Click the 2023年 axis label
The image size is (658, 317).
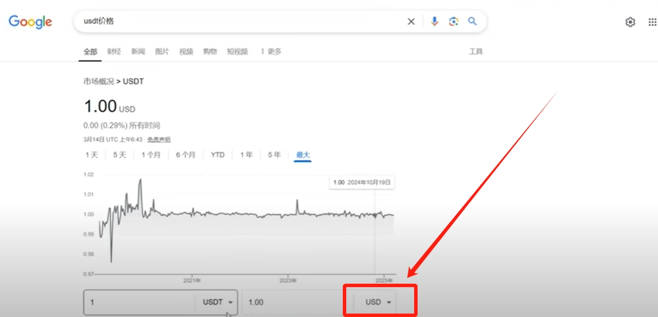288,280
